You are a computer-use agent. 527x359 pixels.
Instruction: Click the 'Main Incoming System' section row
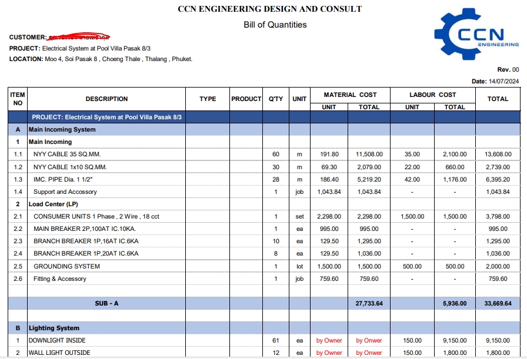[x=264, y=130]
